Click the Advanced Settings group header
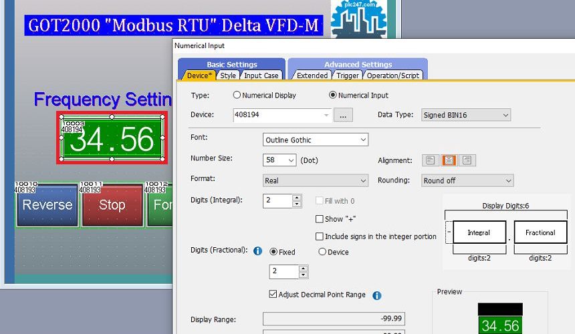The height and width of the screenshot is (334, 575). (358, 64)
